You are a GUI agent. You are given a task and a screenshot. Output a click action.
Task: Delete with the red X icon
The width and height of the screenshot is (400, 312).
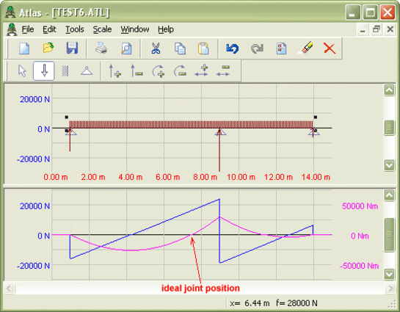tap(330, 48)
